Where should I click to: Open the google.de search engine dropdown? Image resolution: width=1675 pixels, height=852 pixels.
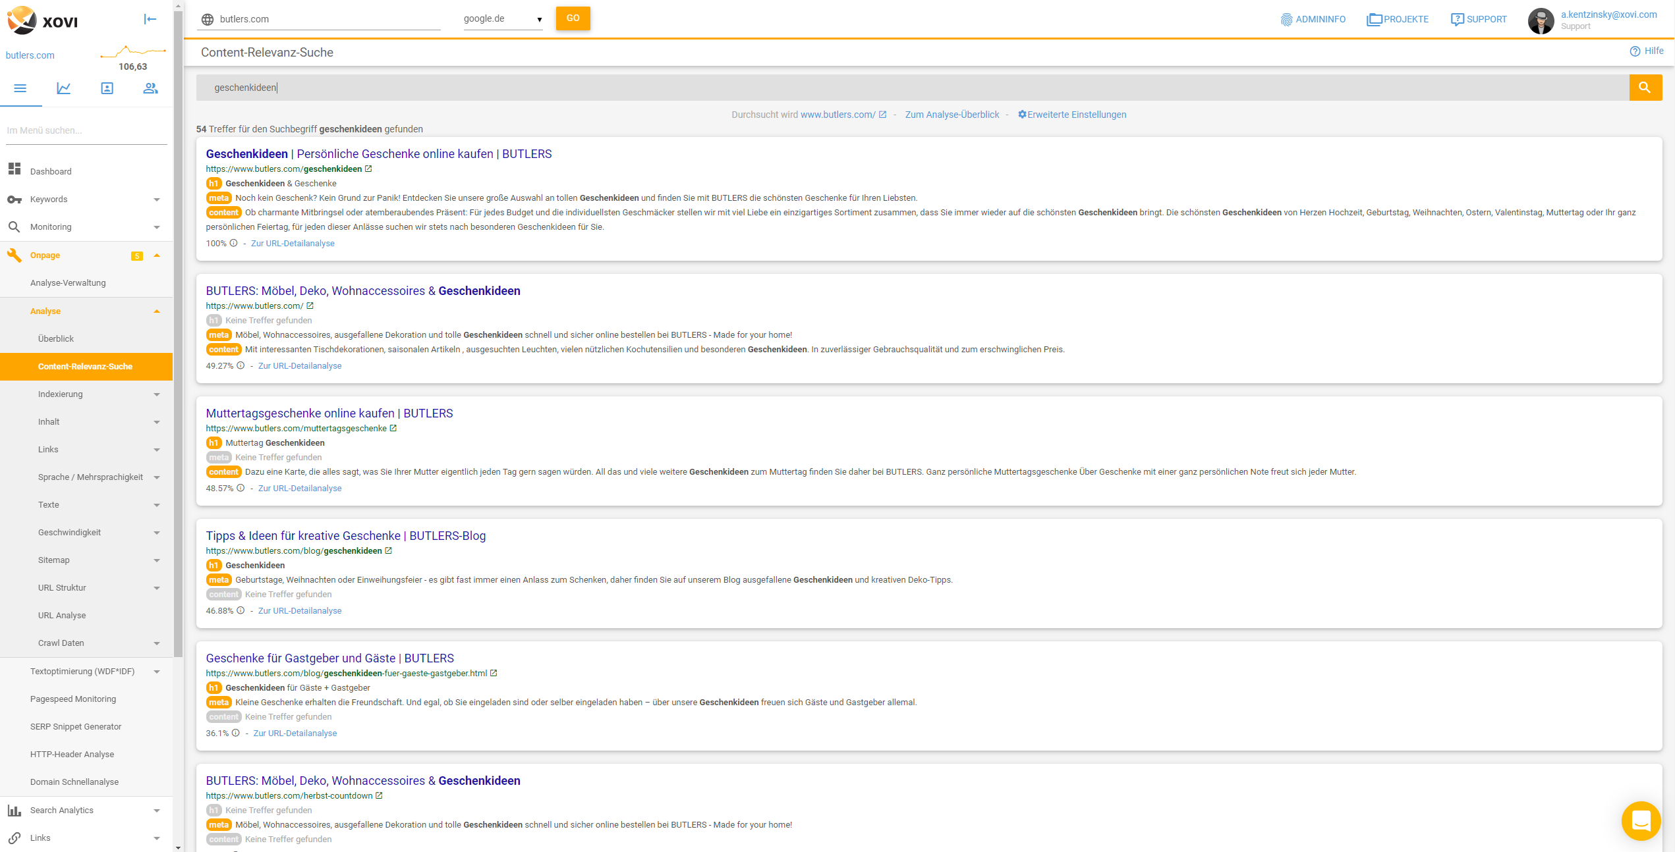pyautogui.click(x=503, y=19)
